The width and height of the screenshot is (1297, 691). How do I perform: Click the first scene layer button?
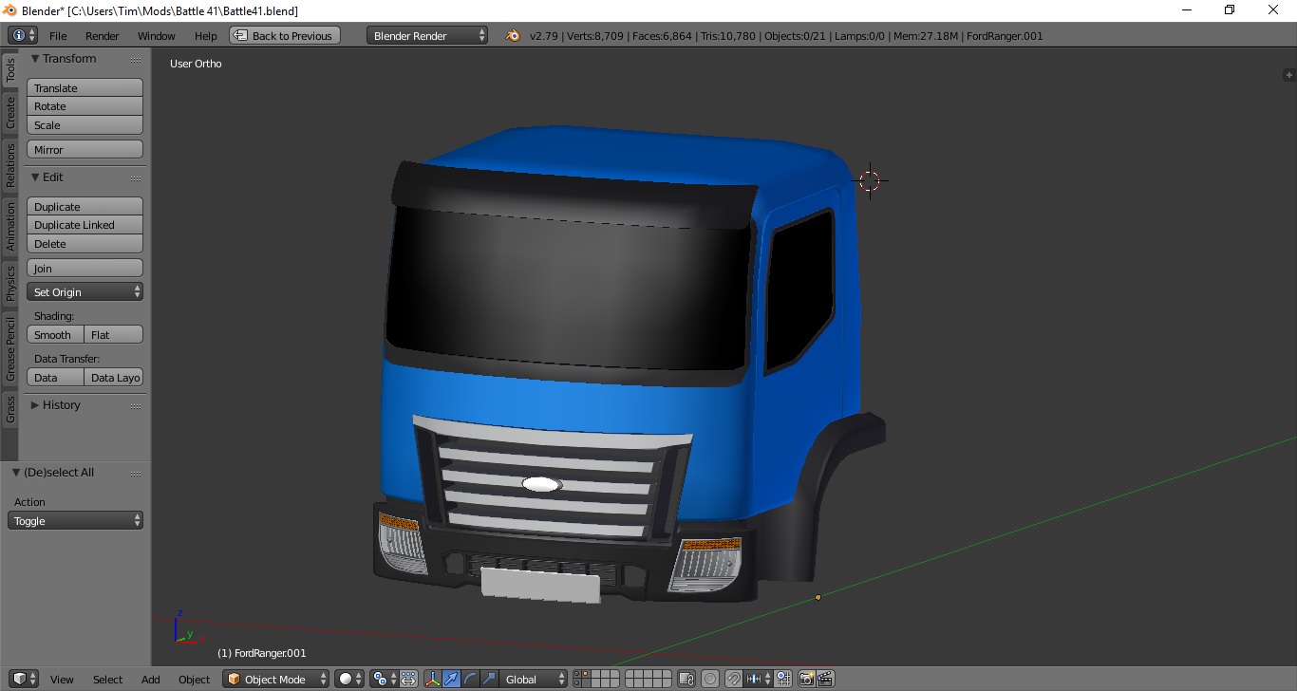[577, 674]
